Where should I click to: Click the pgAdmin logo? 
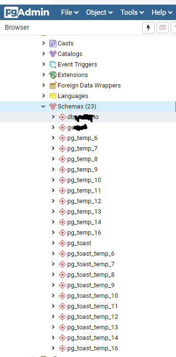27,12
